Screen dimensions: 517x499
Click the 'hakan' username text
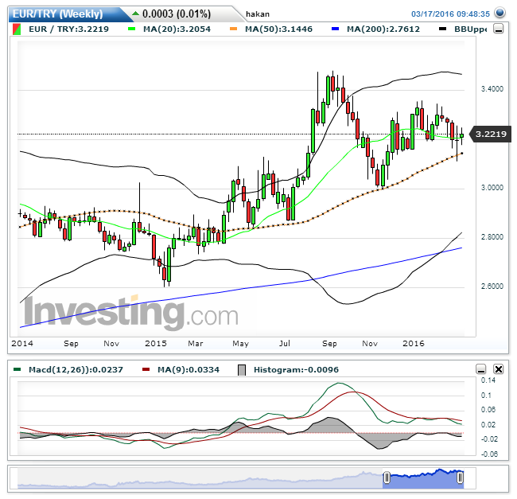pos(258,14)
